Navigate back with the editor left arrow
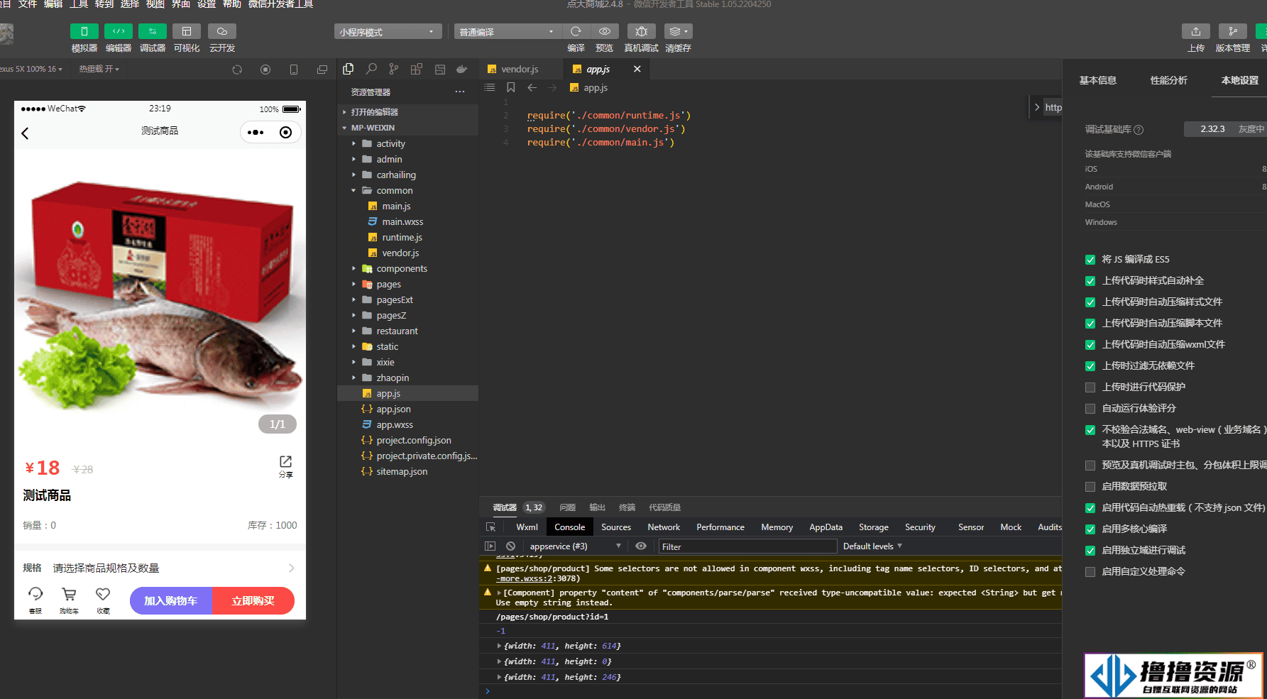Screen dimensions: 1267x699 pyautogui.click(x=532, y=87)
